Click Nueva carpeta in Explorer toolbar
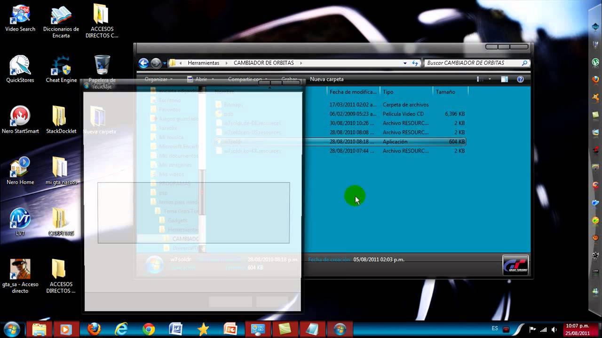Viewport: 602px width, 338px height. pyautogui.click(x=327, y=79)
